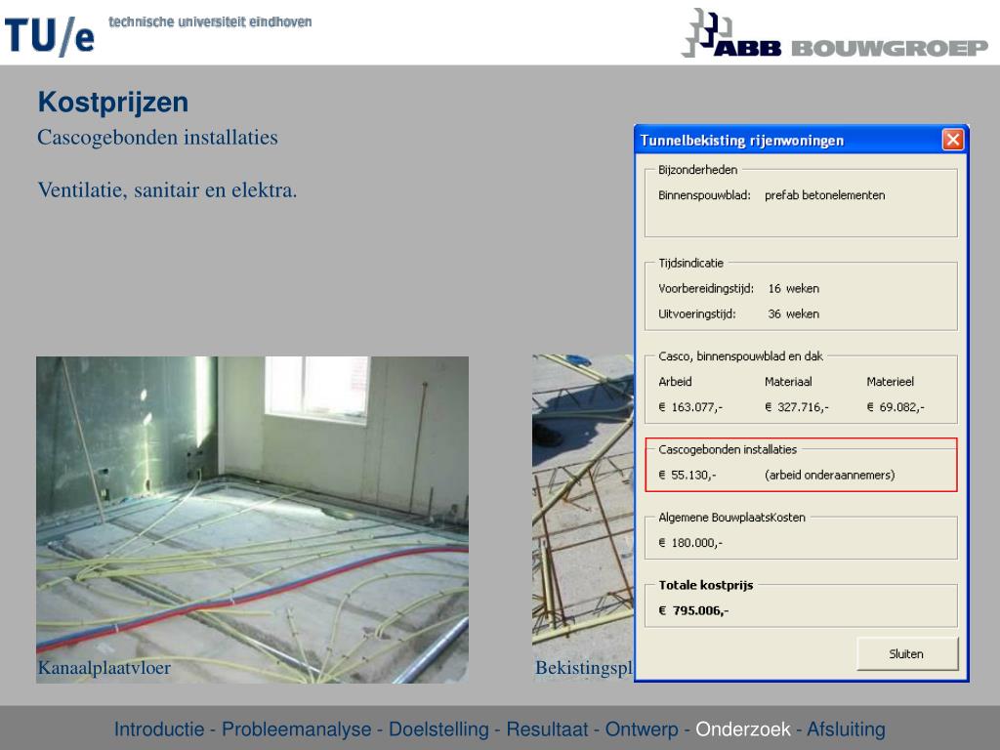
Task: Select the Onderzoek section in footer
Action: pyautogui.click(x=743, y=729)
